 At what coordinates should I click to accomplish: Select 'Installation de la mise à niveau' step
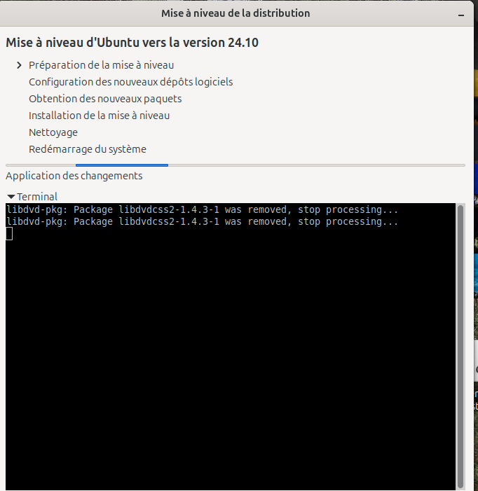[x=99, y=116]
